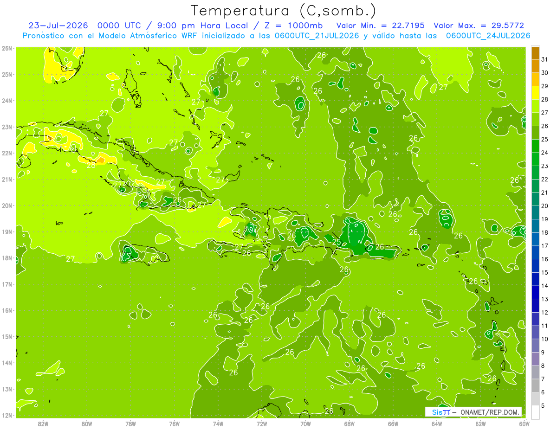Click the '0600UTC_21JUL2026' initialization time text
The image size is (557, 430).
tap(317, 36)
